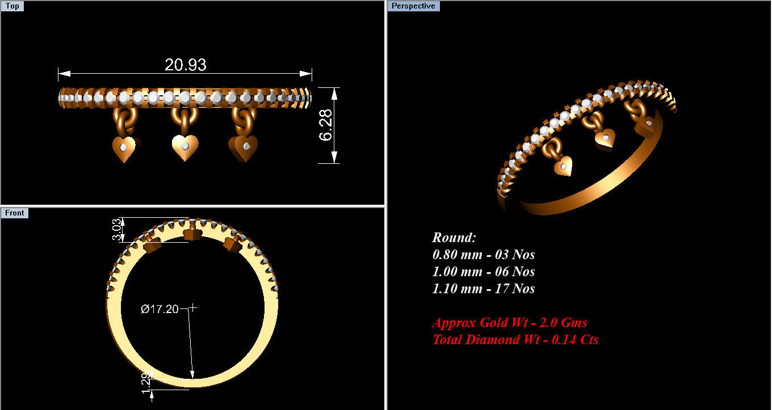Click the 3.03 dimension in Front view
This screenshot has width=772, height=410.
(117, 231)
